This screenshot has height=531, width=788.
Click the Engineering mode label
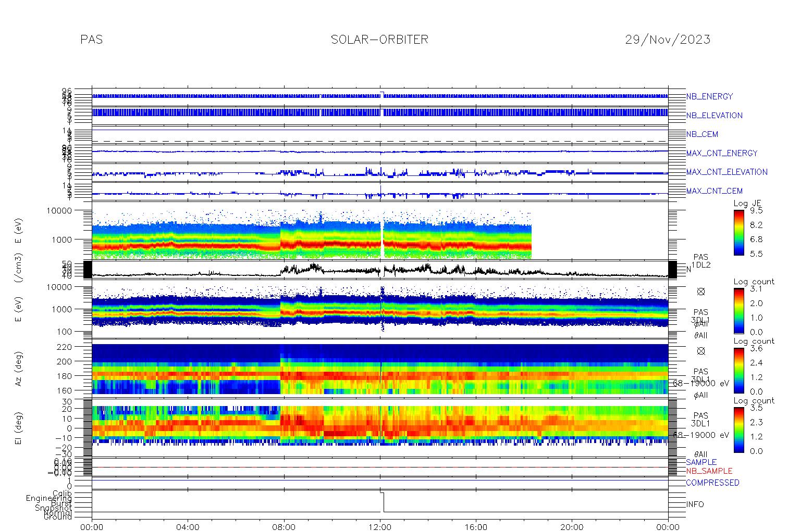tap(49, 498)
